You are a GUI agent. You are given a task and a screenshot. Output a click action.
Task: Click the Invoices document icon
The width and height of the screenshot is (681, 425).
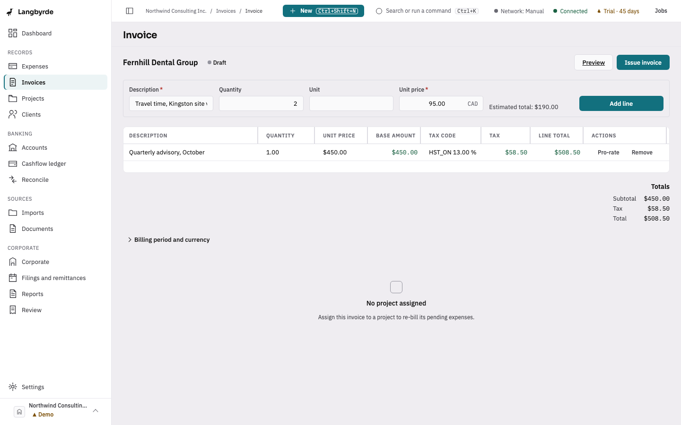13,82
